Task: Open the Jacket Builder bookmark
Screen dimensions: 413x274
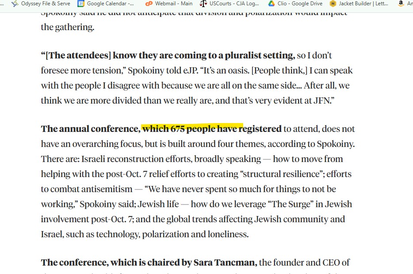Action: [359, 4]
